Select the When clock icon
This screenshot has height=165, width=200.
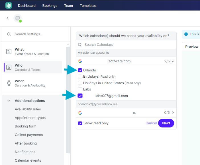[9, 83]
